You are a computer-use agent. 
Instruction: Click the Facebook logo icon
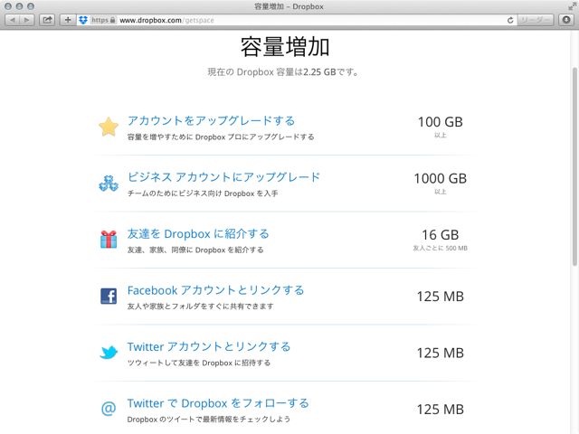pos(109,296)
